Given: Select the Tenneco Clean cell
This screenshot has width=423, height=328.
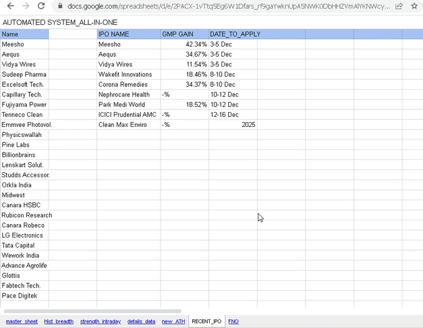Looking at the screenshot, I should coord(24,115).
